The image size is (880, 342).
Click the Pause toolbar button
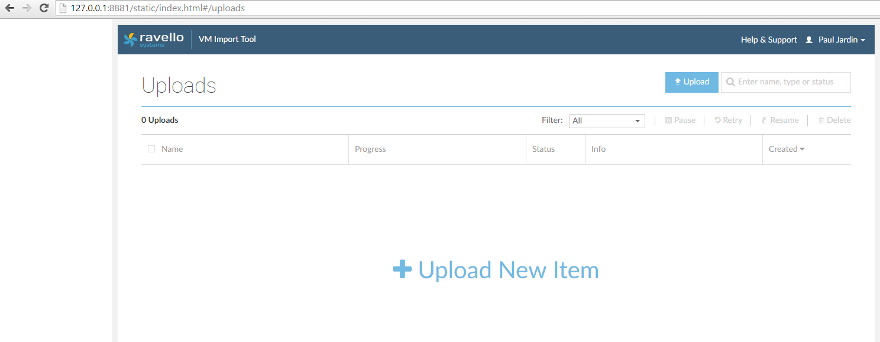tap(680, 120)
